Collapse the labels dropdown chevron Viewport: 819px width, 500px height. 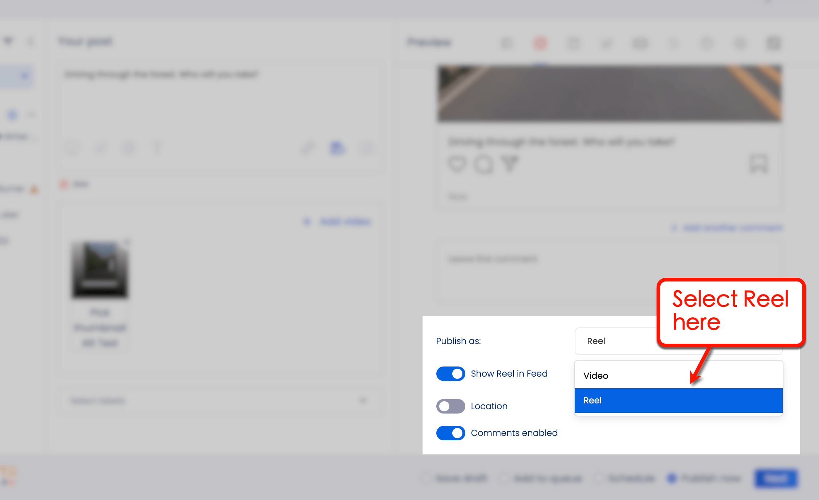tap(363, 401)
